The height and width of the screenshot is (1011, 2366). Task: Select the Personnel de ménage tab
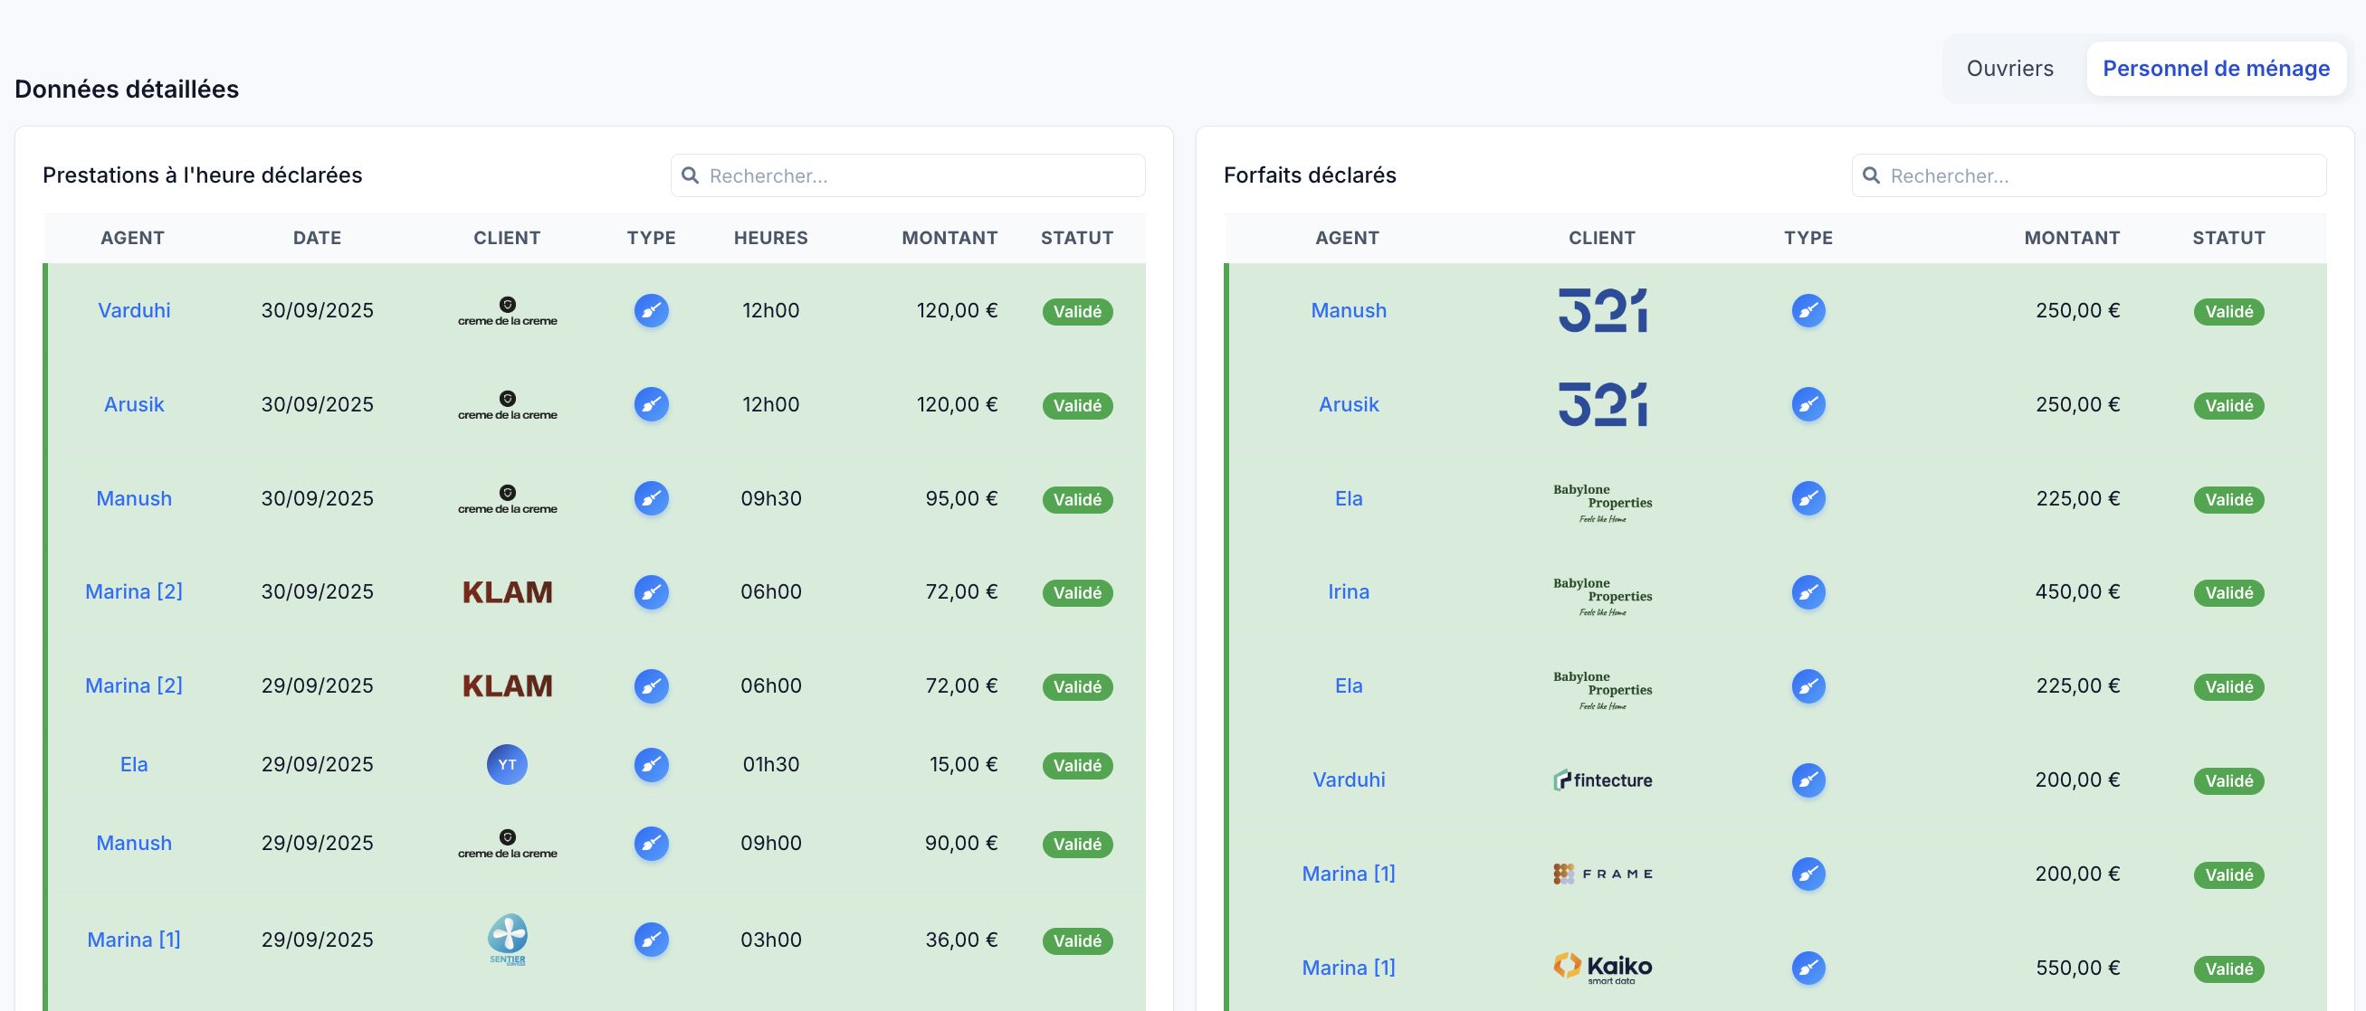click(x=2216, y=69)
